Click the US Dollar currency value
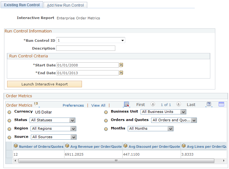The width and height of the screenshot is (229, 169). [44, 112]
